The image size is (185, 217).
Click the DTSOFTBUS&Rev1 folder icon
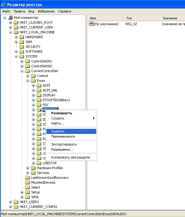pyautogui.click(x=39, y=100)
